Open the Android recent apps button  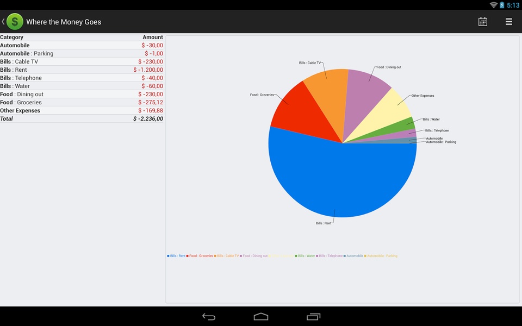click(x=313, y=317)
